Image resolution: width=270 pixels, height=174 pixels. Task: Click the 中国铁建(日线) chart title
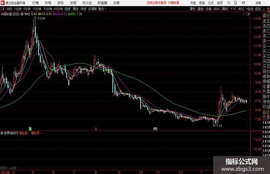10,14
